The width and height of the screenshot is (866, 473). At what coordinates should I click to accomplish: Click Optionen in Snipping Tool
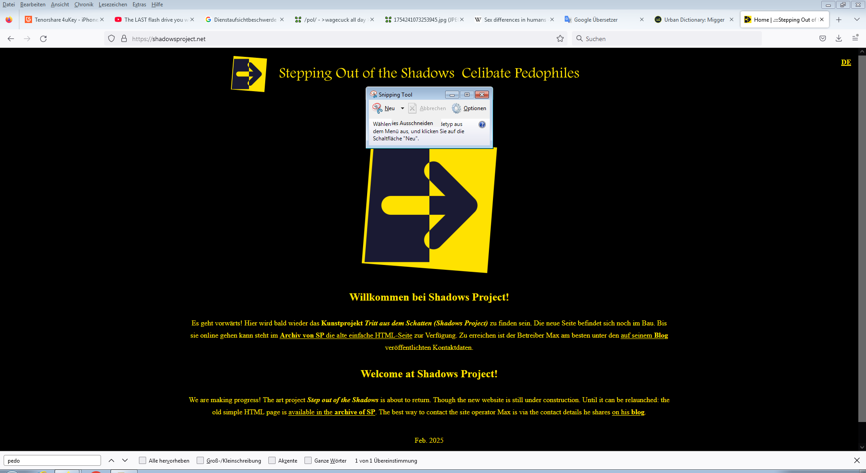pyautogui.click(x=470, y=108)
